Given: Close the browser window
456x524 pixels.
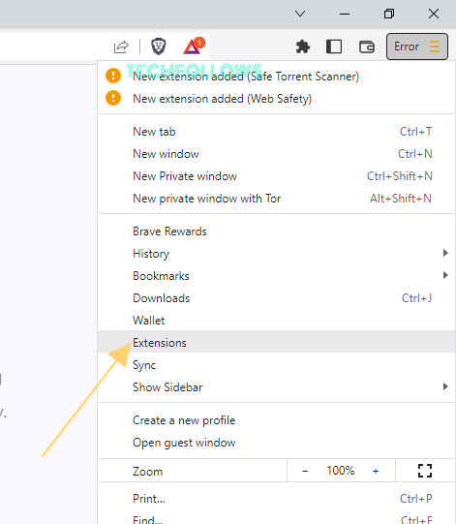Looking at the screenshot, I should coord(434,14).
